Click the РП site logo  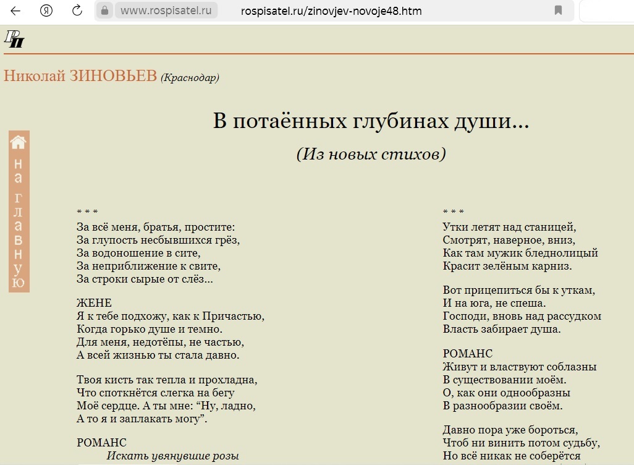[x=14, y=39]
